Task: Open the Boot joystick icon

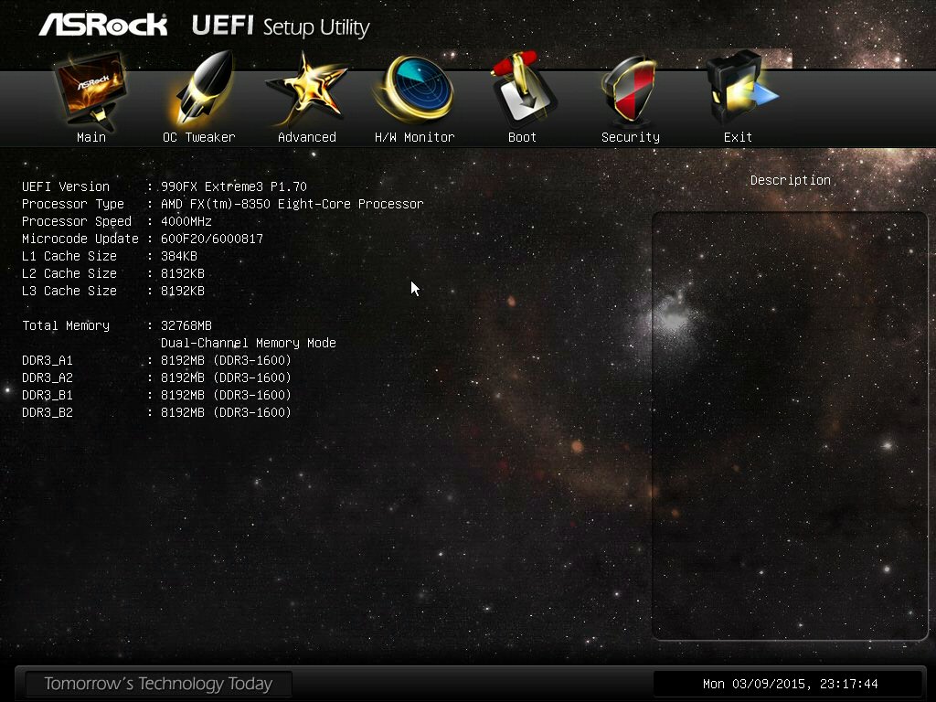Action: coord(523,89)
